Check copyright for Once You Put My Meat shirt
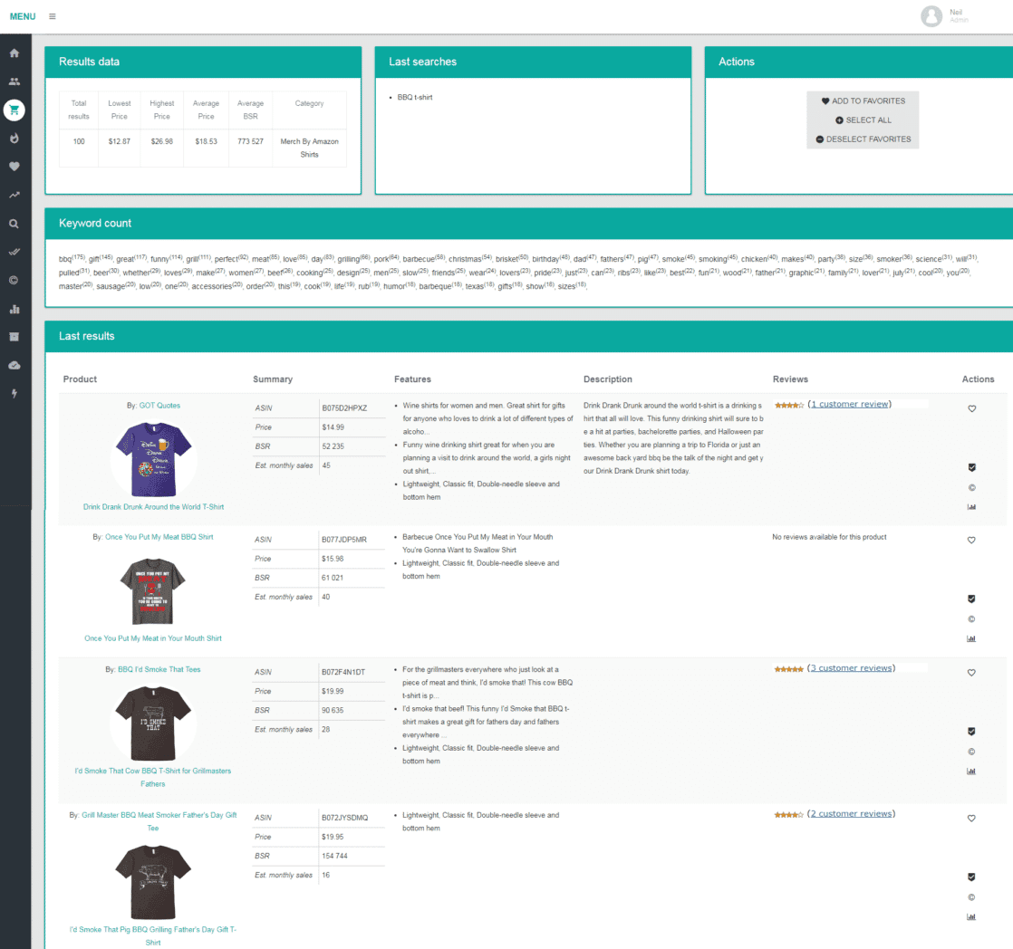Viewport: 1013px width, 949px height. [x=971, y=619]
